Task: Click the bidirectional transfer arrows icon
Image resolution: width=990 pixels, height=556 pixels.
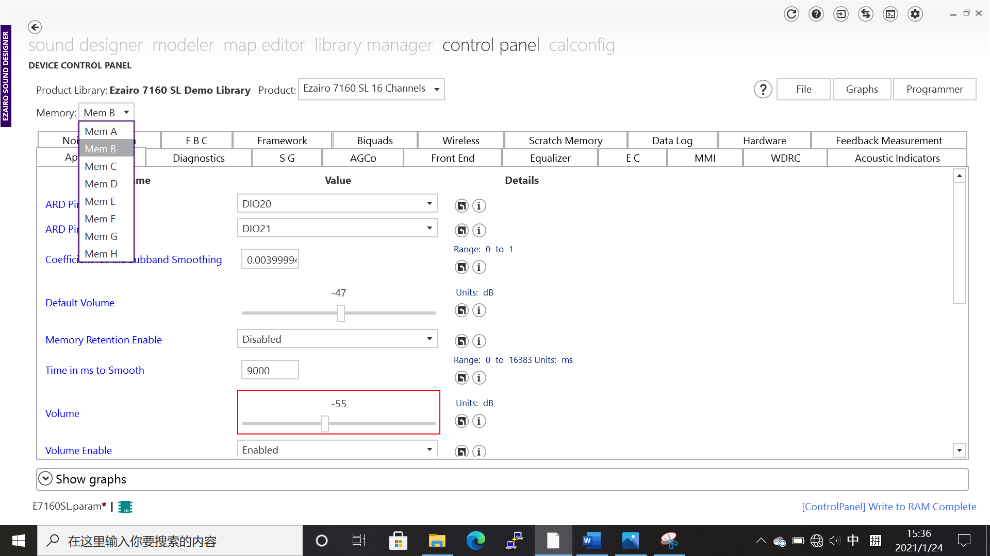Action: [866, 14]
